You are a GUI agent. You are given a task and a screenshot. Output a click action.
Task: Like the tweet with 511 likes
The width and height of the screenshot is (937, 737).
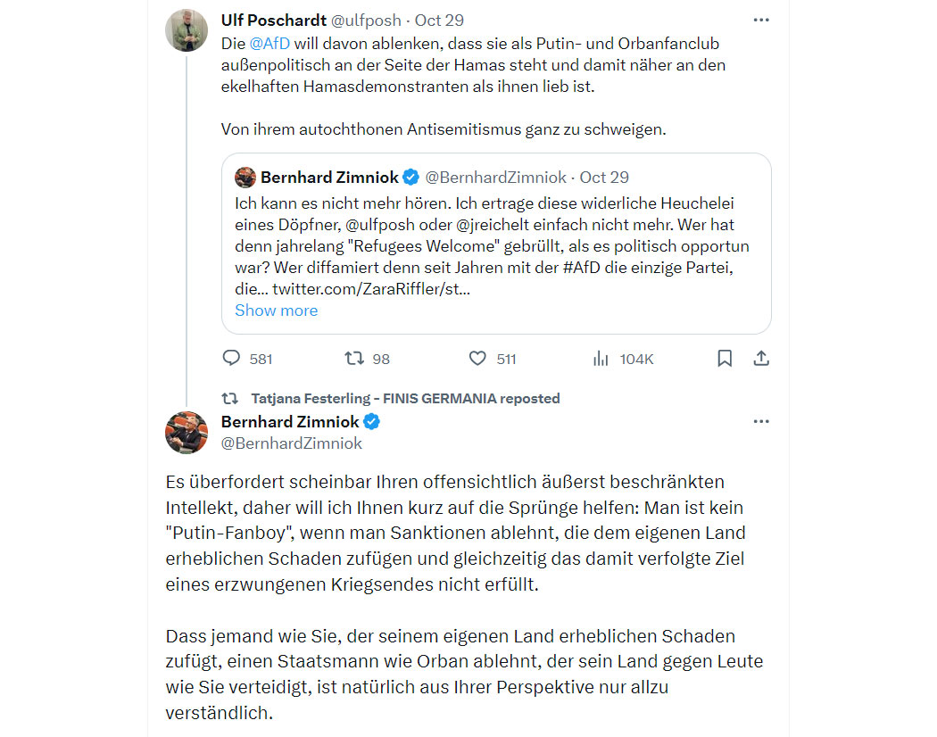pos(477,358)
